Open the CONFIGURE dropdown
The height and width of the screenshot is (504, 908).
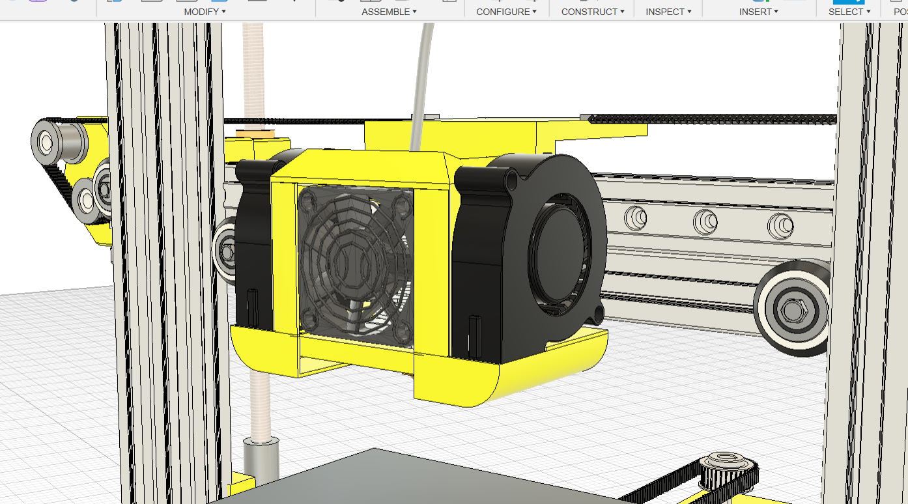[506, 12]
